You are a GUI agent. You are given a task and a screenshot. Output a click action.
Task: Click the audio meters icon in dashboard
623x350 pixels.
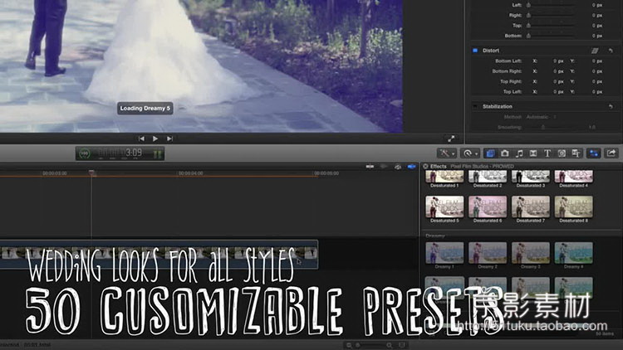[157, 153]
